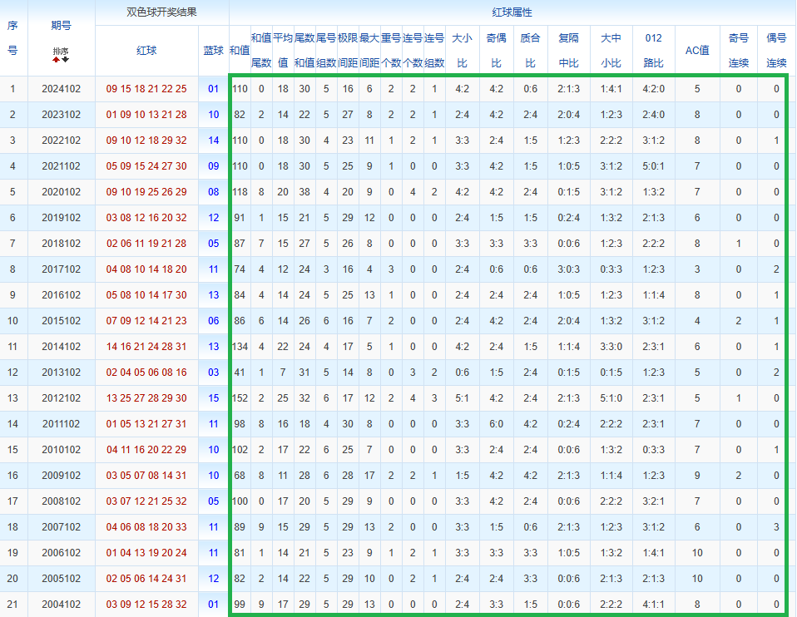Click 最大间距 17 in row 2009102
Image resolution: width=797 pixels, height=617 pixels.
coord(369,476)
